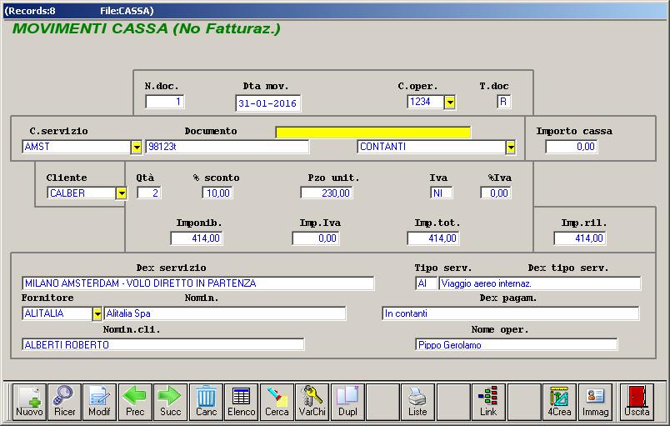
Task: Click the Iva code field NI
Action: (442, 193)
